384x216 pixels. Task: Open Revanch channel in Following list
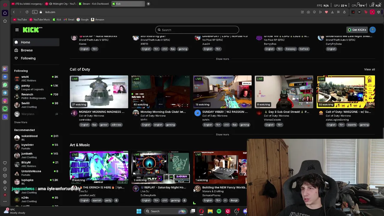pos(36,96)
